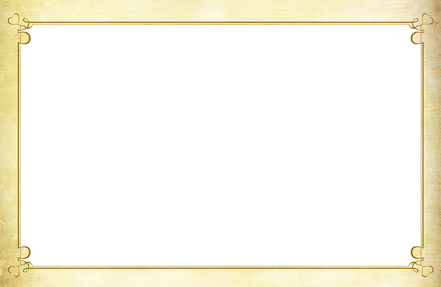Click the top gold frame border
Image resolution: width=441 pixels, height=287 pixels.
(220, 24)
